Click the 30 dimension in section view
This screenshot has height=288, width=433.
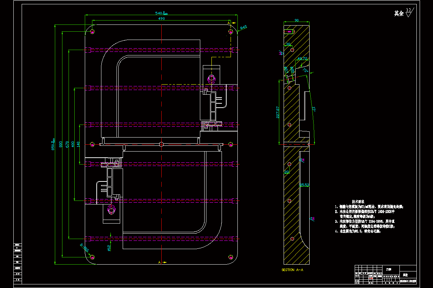coord(288,44)
